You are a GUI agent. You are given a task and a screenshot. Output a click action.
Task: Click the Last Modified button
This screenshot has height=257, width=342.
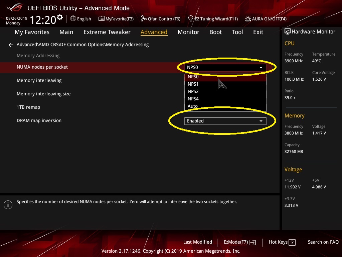(x=198, y=242)
